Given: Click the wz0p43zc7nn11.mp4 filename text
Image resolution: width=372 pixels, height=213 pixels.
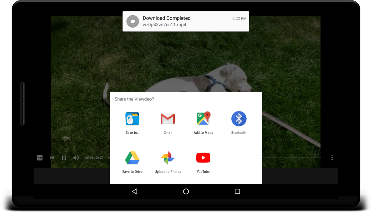Looking at the screenshot, I should (164, 25).
